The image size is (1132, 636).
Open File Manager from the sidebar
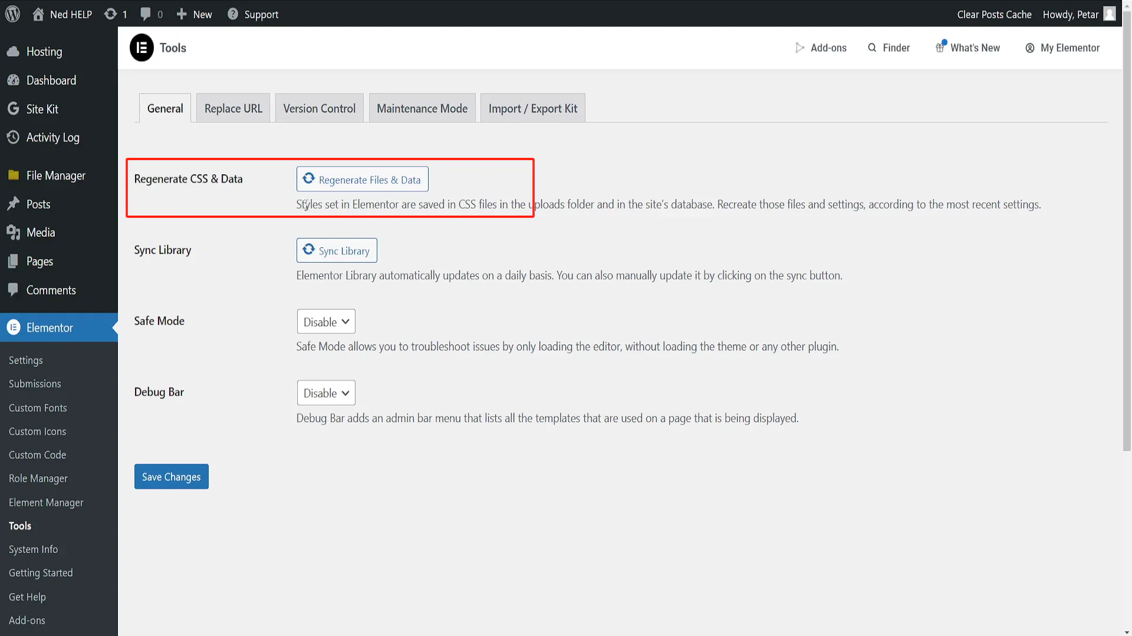coord(55,175)
